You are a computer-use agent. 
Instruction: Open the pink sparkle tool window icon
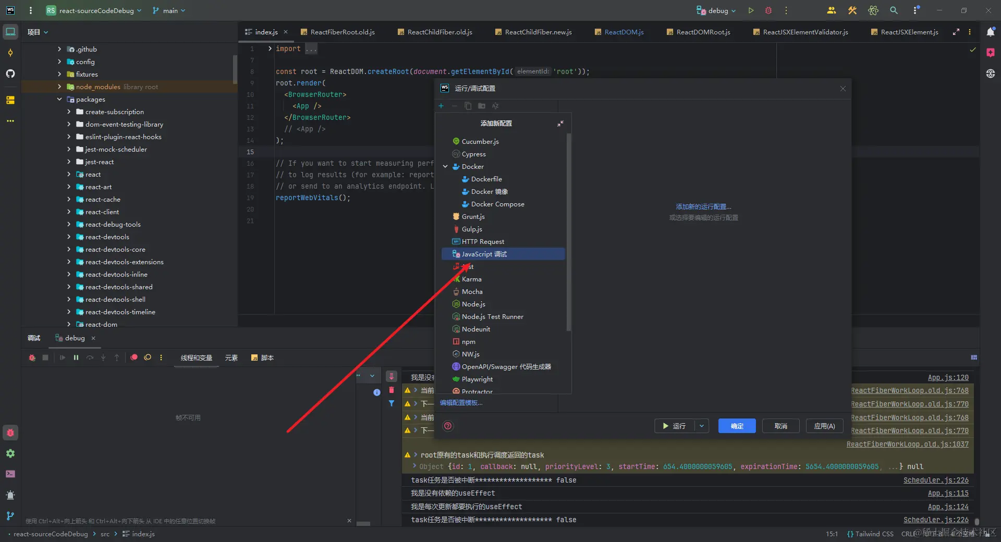point(990,53)
